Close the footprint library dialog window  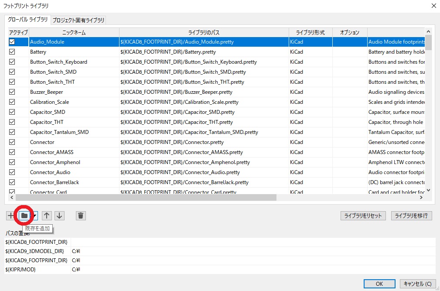click(433, 6)
